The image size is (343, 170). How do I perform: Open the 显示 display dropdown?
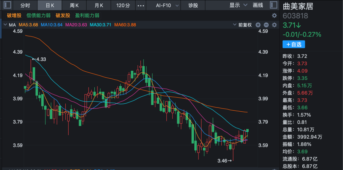click(238, 5)
